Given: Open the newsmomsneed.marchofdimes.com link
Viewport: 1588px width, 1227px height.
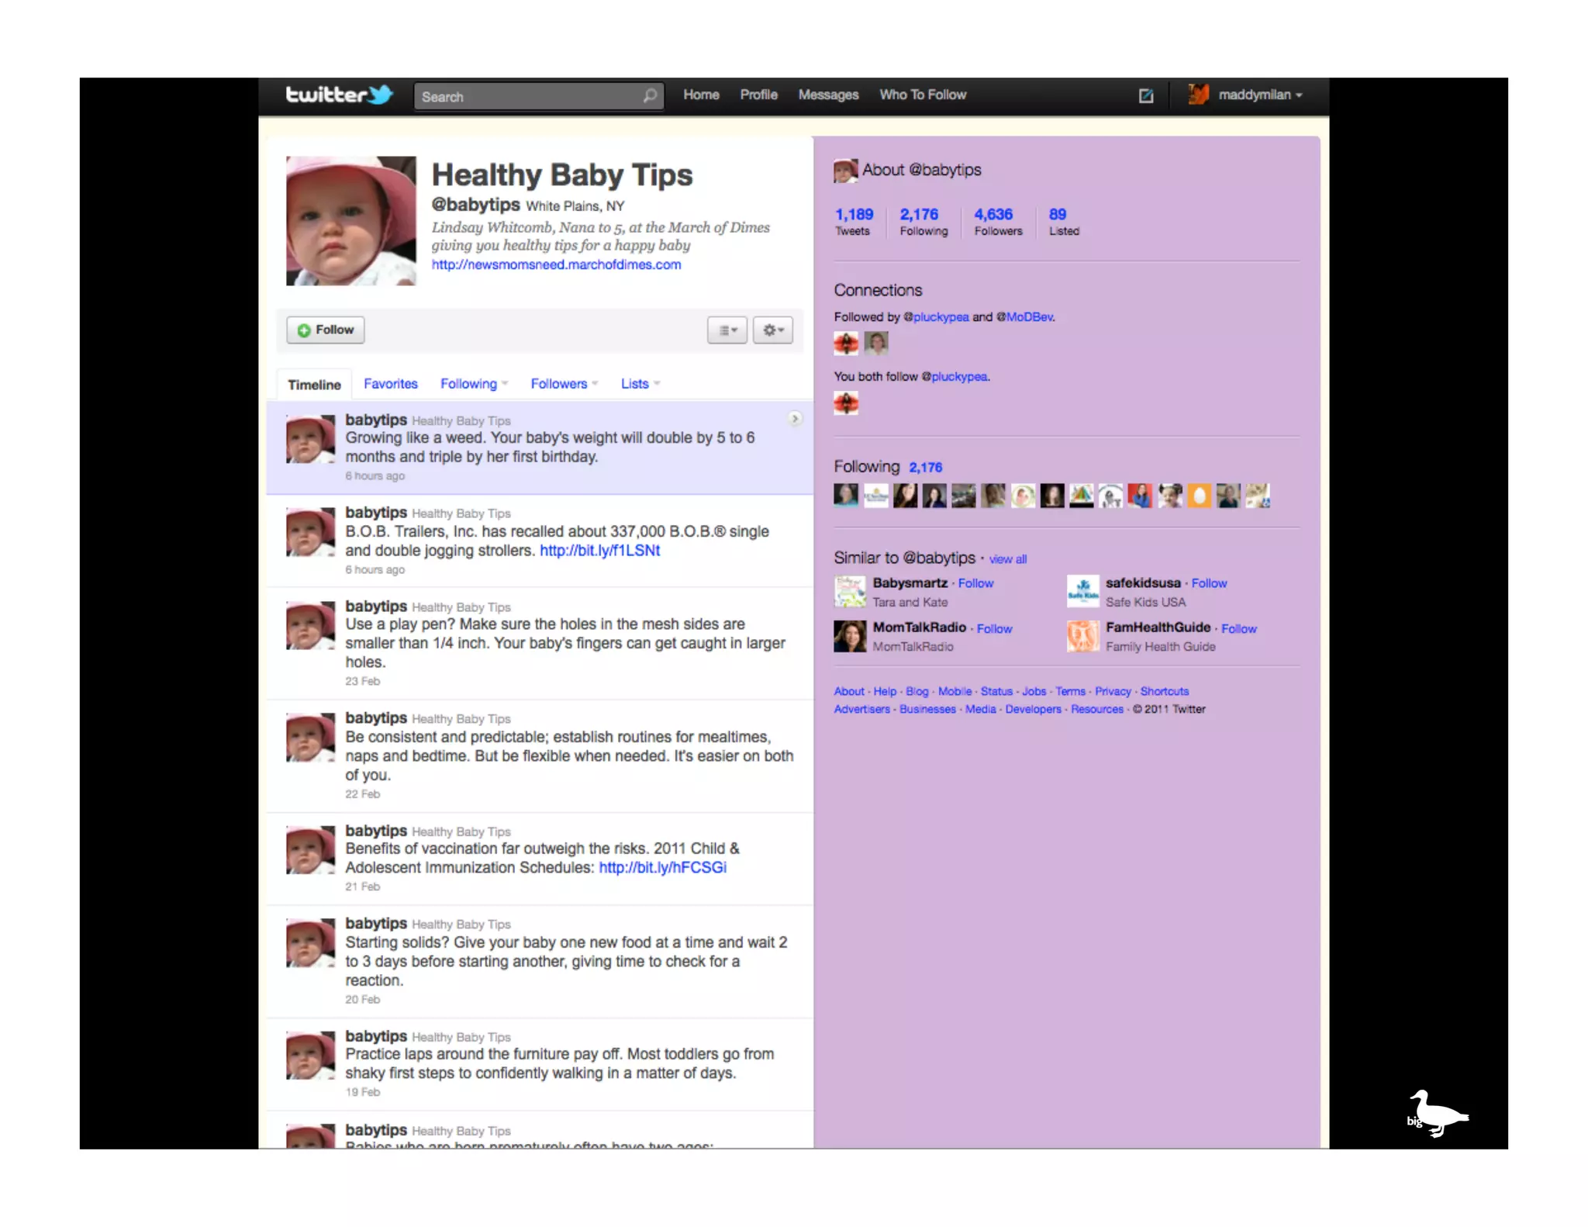Looking at the screenshot, I should (556, 264).
